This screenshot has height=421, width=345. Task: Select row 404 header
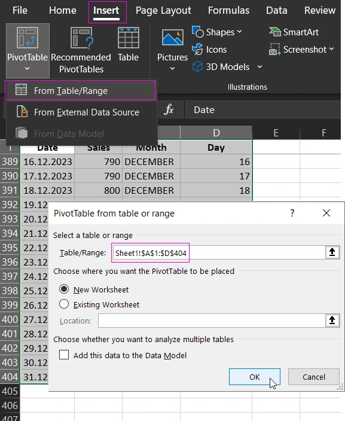click(10, 377)
